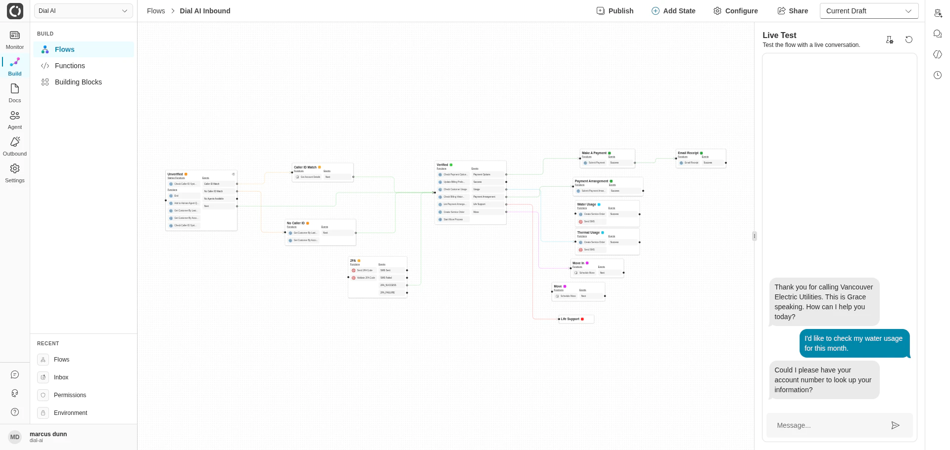Screen dimensions: 950x450
Task: Open the Current Draft version dropdown
Action: coord(869,11)
